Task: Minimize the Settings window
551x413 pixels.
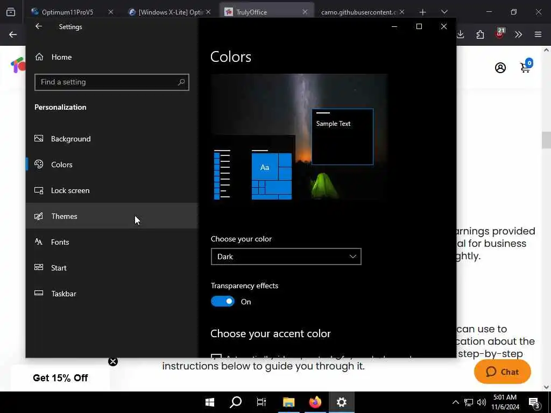Action: pos(394,26)
